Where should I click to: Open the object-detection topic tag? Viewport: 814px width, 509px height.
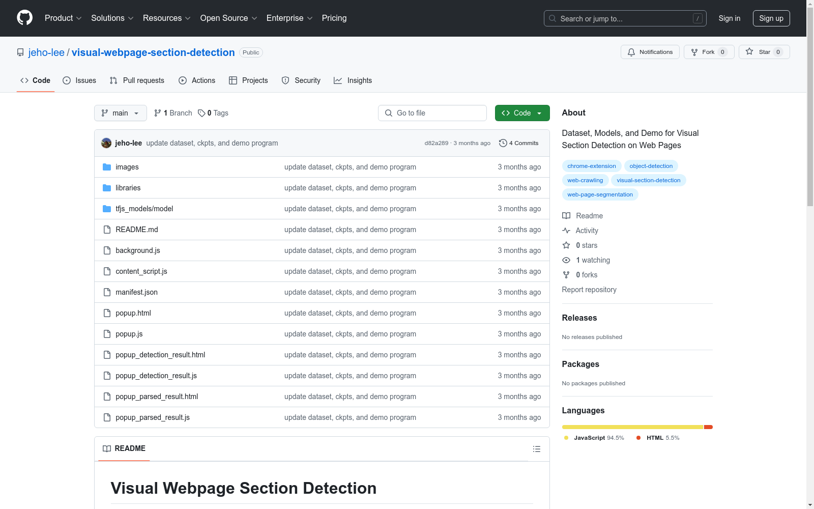[x=651, y=166]
